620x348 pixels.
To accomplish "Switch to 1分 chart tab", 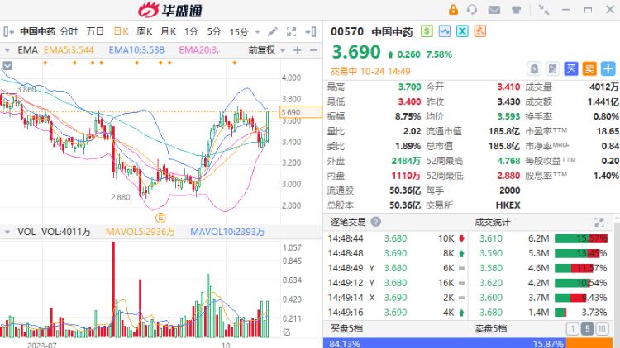I will [191, 31].
